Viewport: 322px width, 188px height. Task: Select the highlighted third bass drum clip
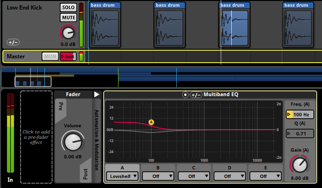[x=234, y=25]
